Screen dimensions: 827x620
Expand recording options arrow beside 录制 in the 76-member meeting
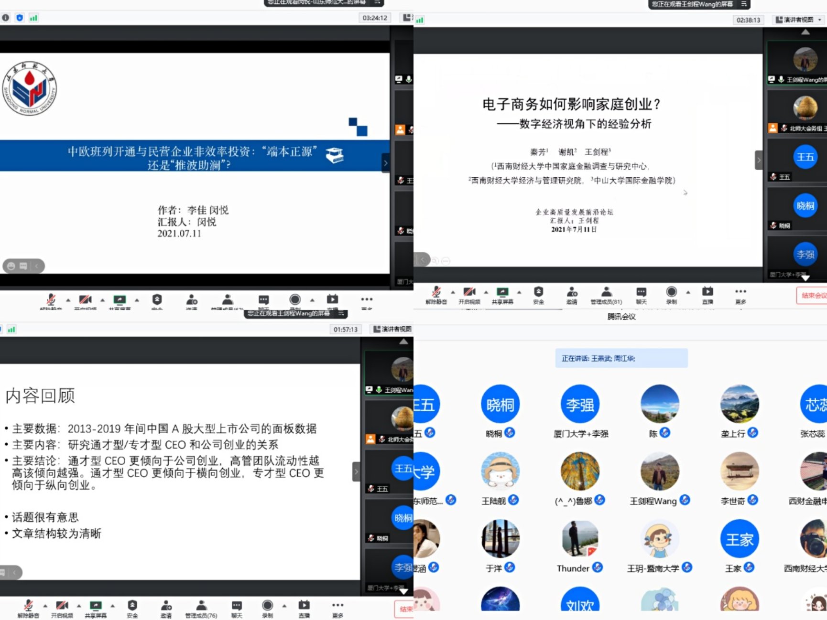[284, 606]
